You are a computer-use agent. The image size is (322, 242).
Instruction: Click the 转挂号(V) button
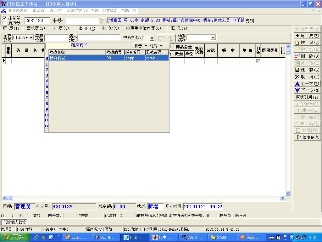[x=307, y=29]
